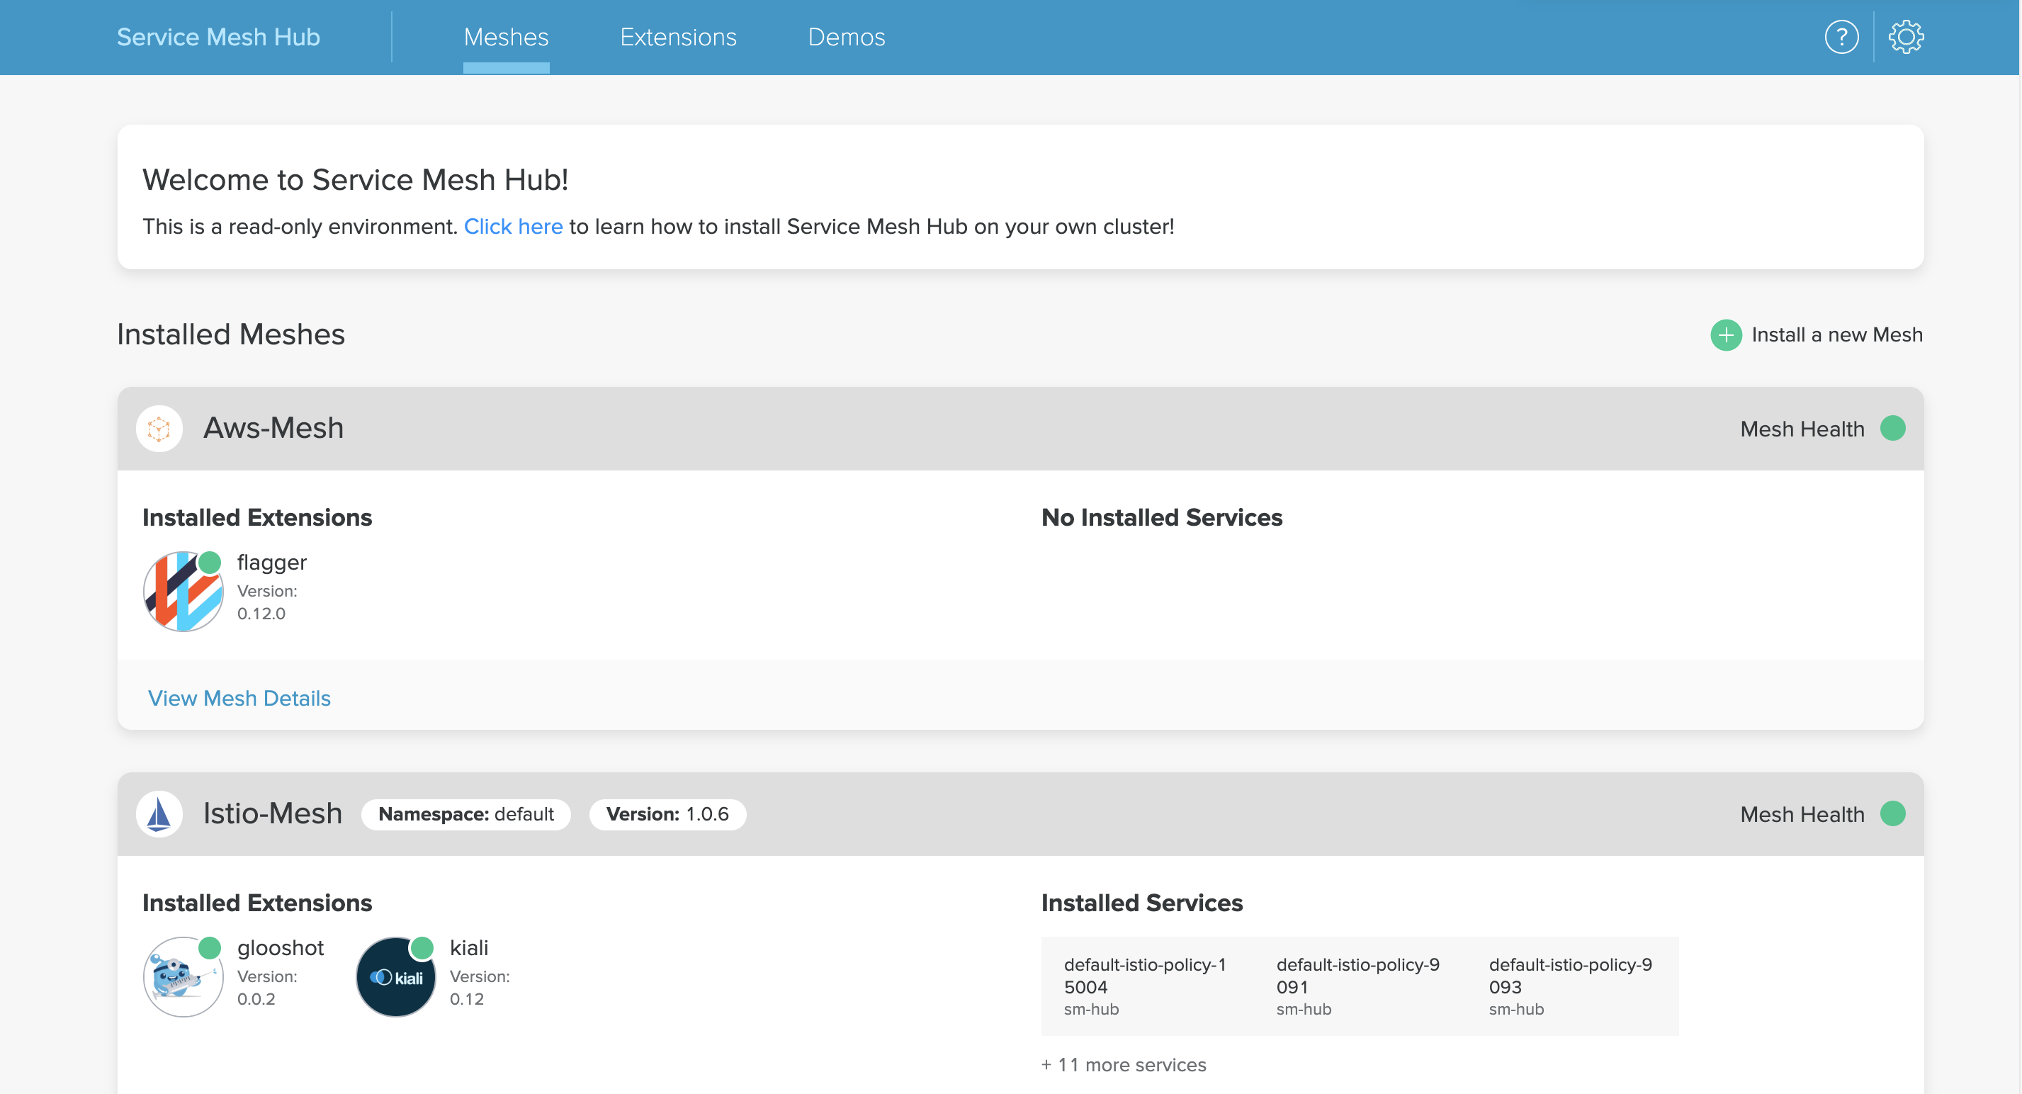Select the flagger extension logo
The width and height of the screenshot is (2022, 1094).
[183, 591]
